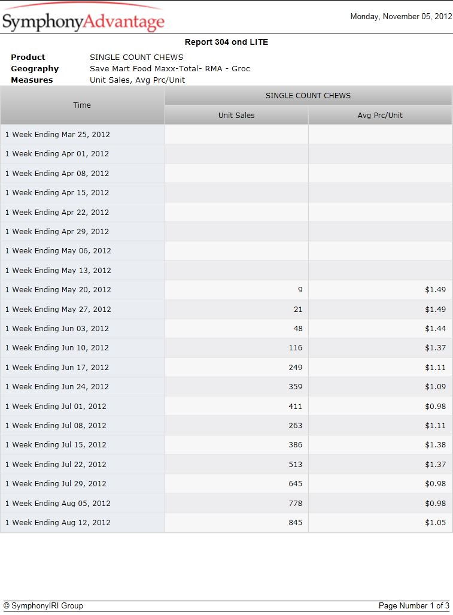Click unit sales value 513

tap(296, 464)
